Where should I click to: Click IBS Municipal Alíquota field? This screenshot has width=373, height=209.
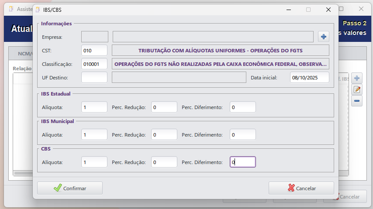click(94, 134)
